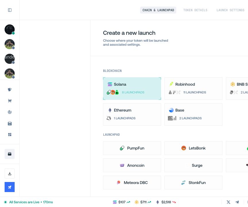The width and height of the screenshot is (248, 207).
Task: Choose the StonkFun launchpad
Action: [x=193, y=183]
